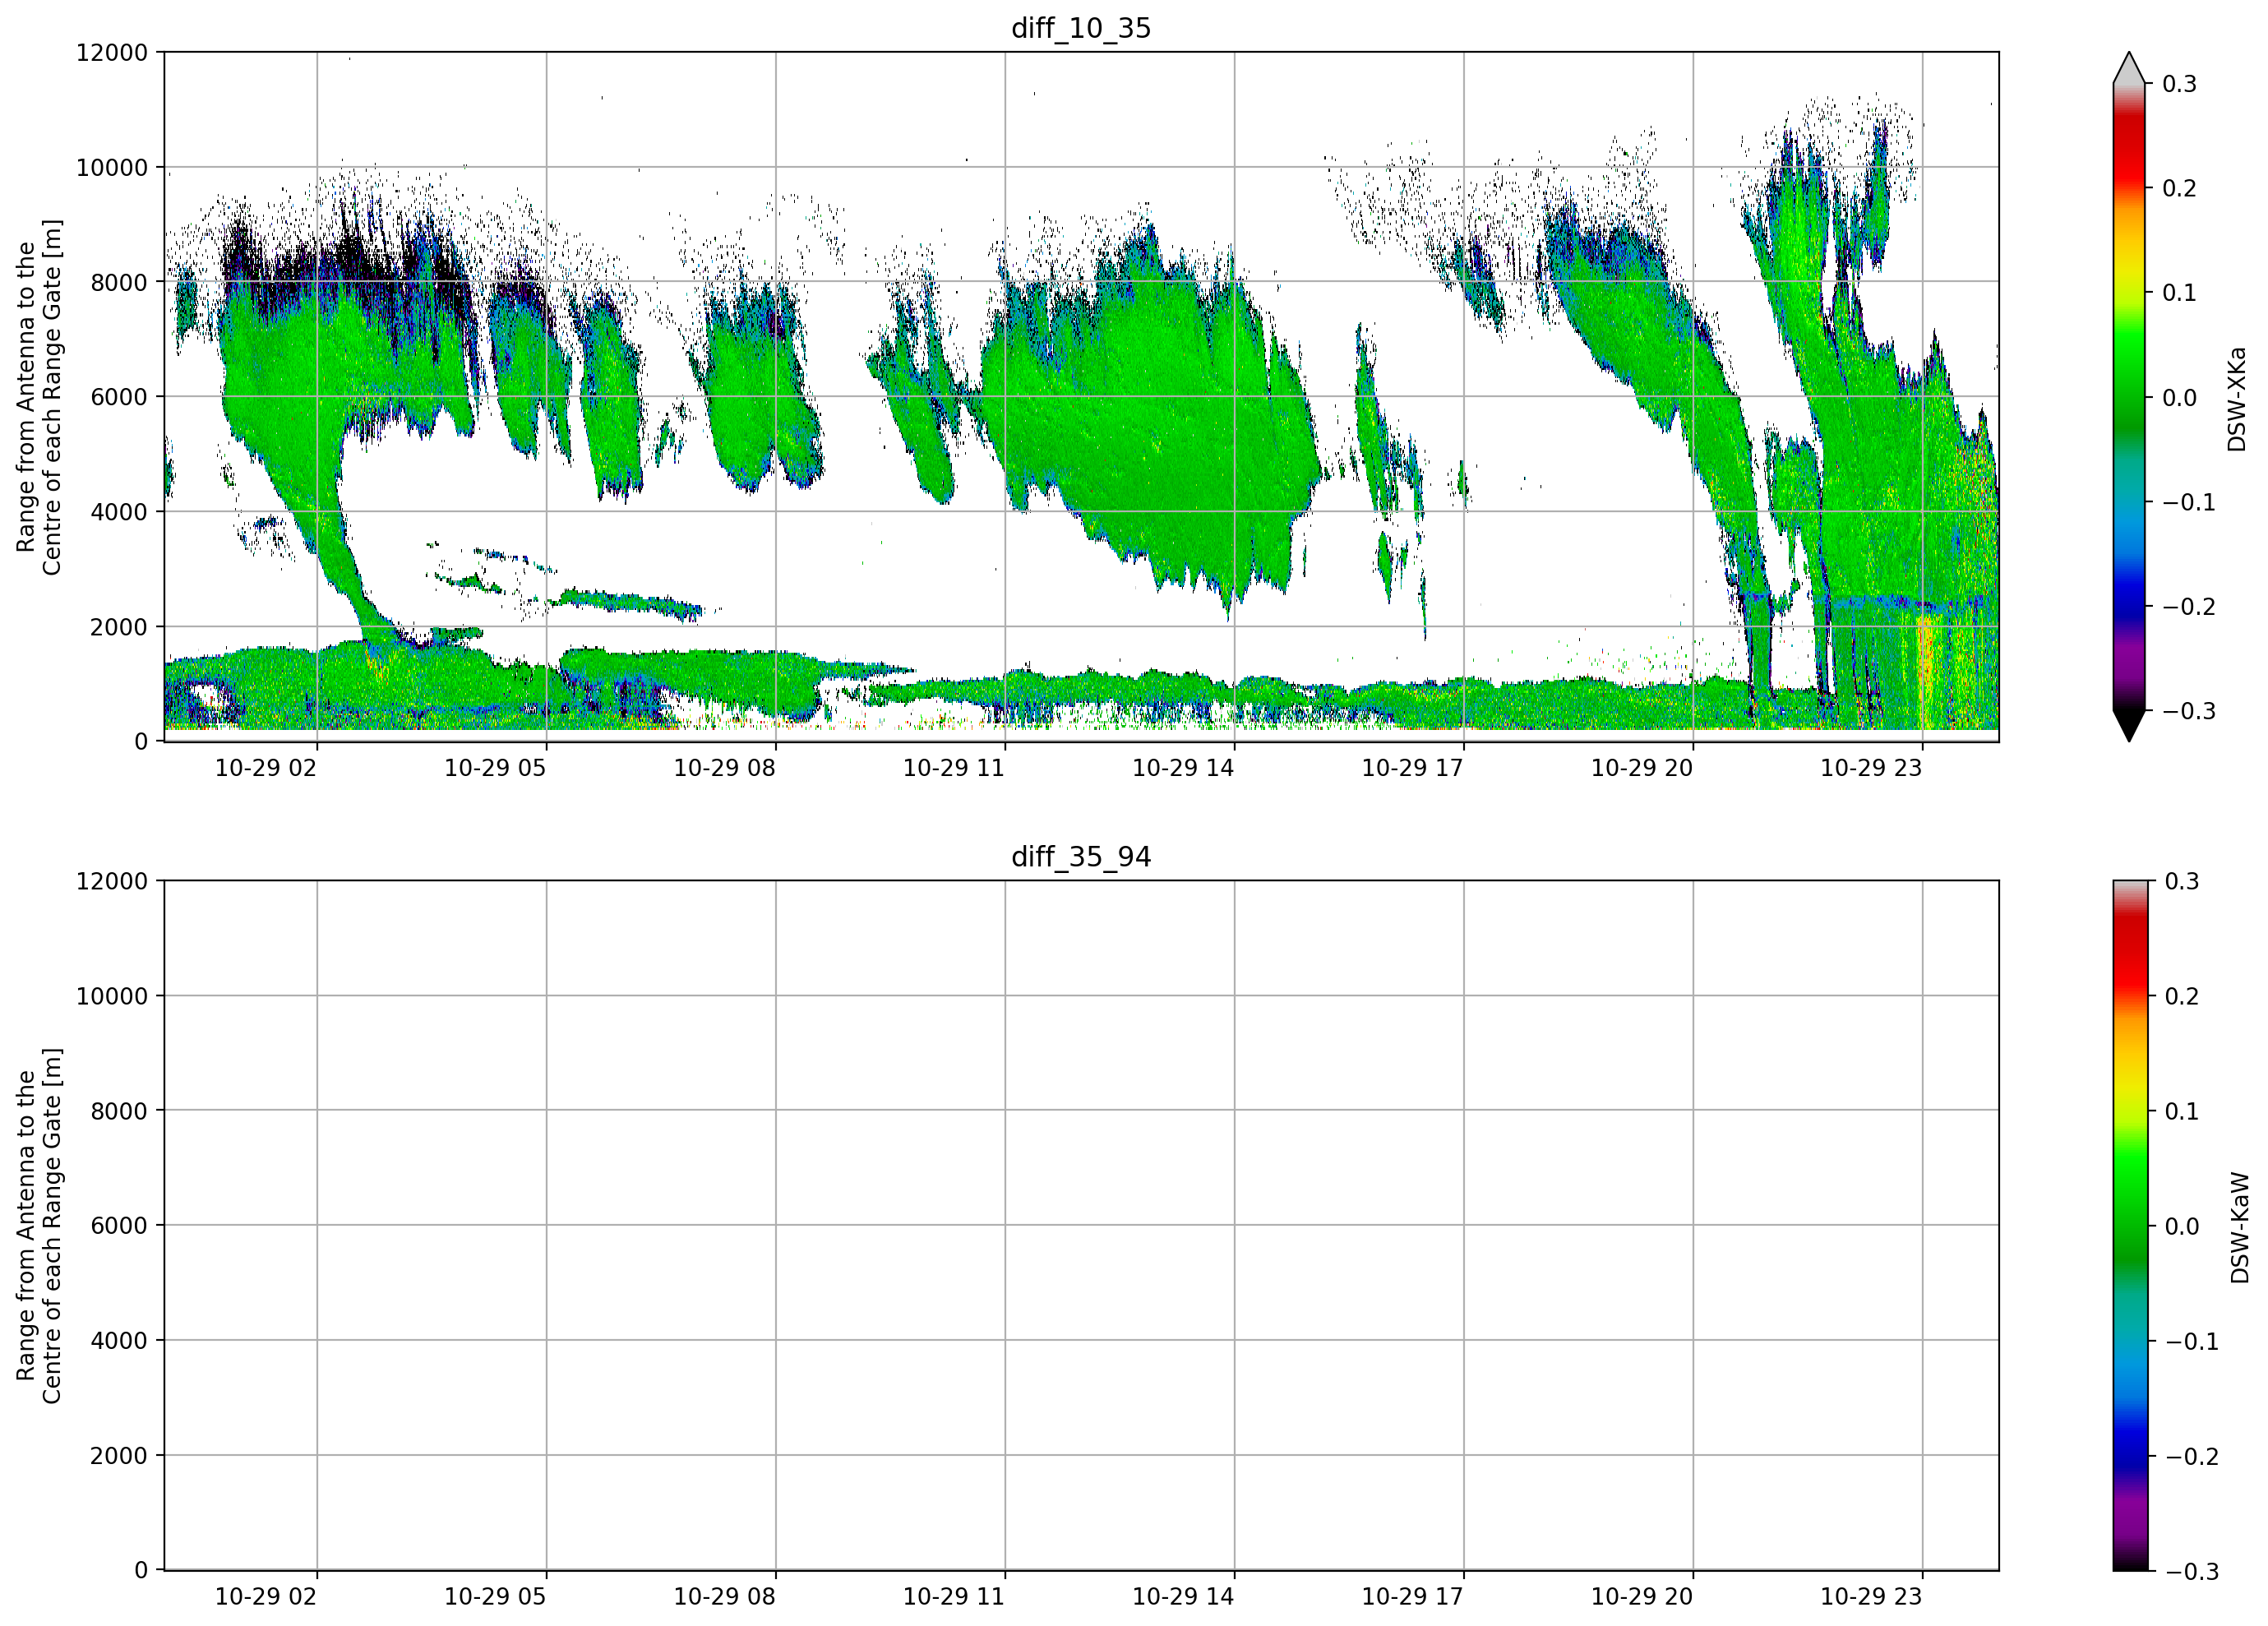Click the DSW-KaW colorbar label

pyautogui.click(x=2240, y=1228)
